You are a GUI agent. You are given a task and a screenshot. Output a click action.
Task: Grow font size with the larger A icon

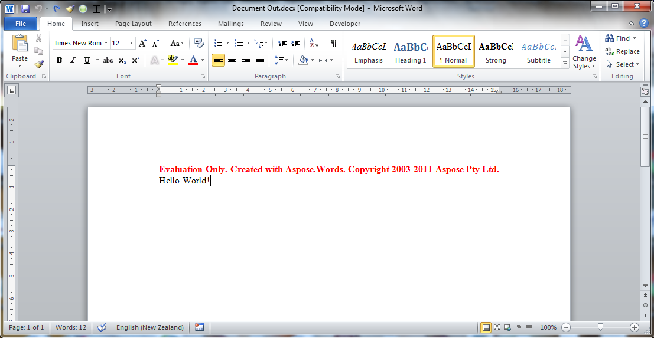tap(142, 43)
